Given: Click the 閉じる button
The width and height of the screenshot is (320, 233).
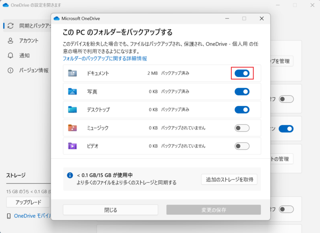Looking at the screenshot, I should click(x=111, y=210).
